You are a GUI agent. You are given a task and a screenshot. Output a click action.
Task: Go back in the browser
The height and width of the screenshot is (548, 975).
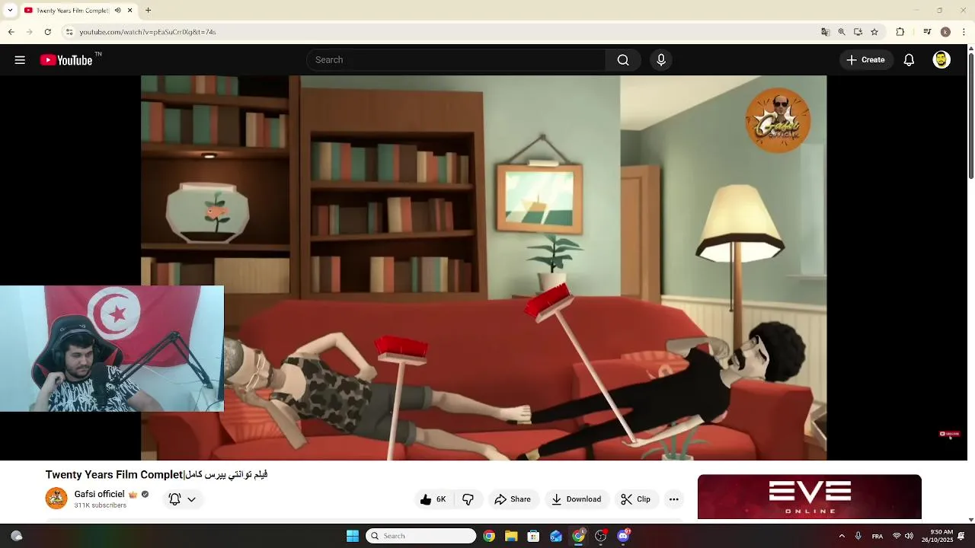(x=11, y=32)
